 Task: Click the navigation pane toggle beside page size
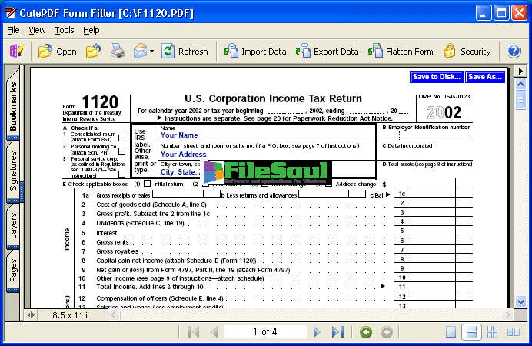31,315
